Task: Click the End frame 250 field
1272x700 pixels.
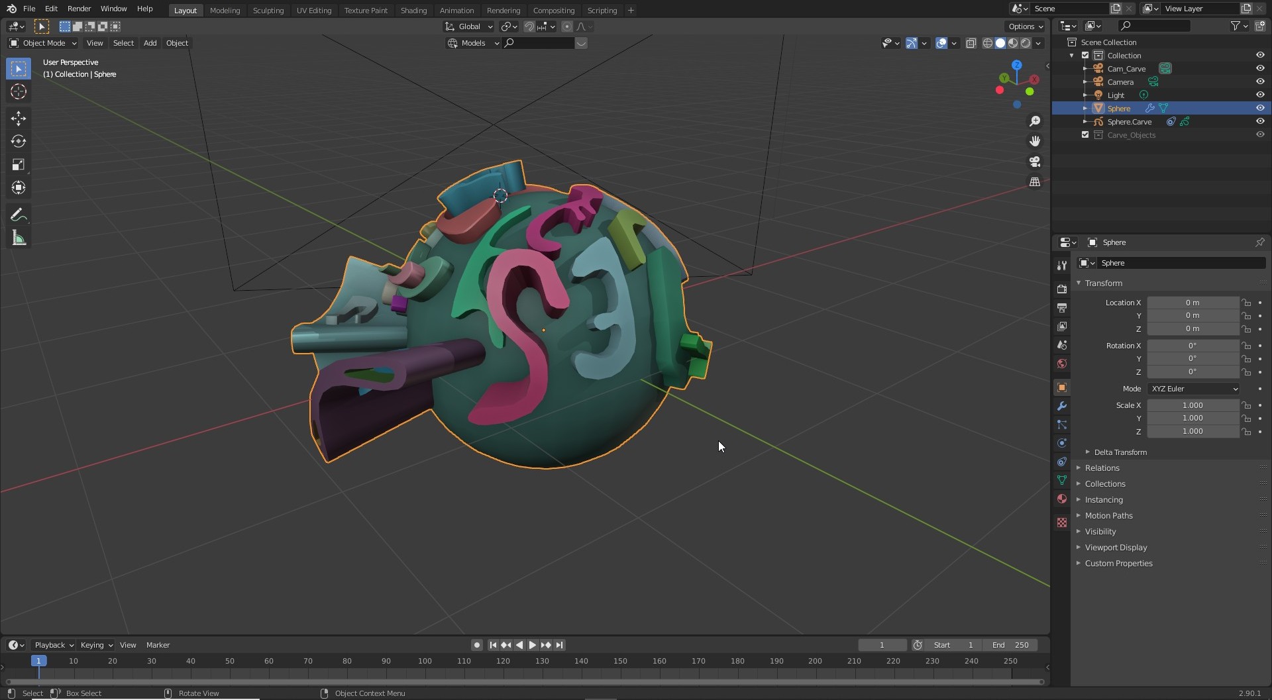Action: pos(1011,645)
